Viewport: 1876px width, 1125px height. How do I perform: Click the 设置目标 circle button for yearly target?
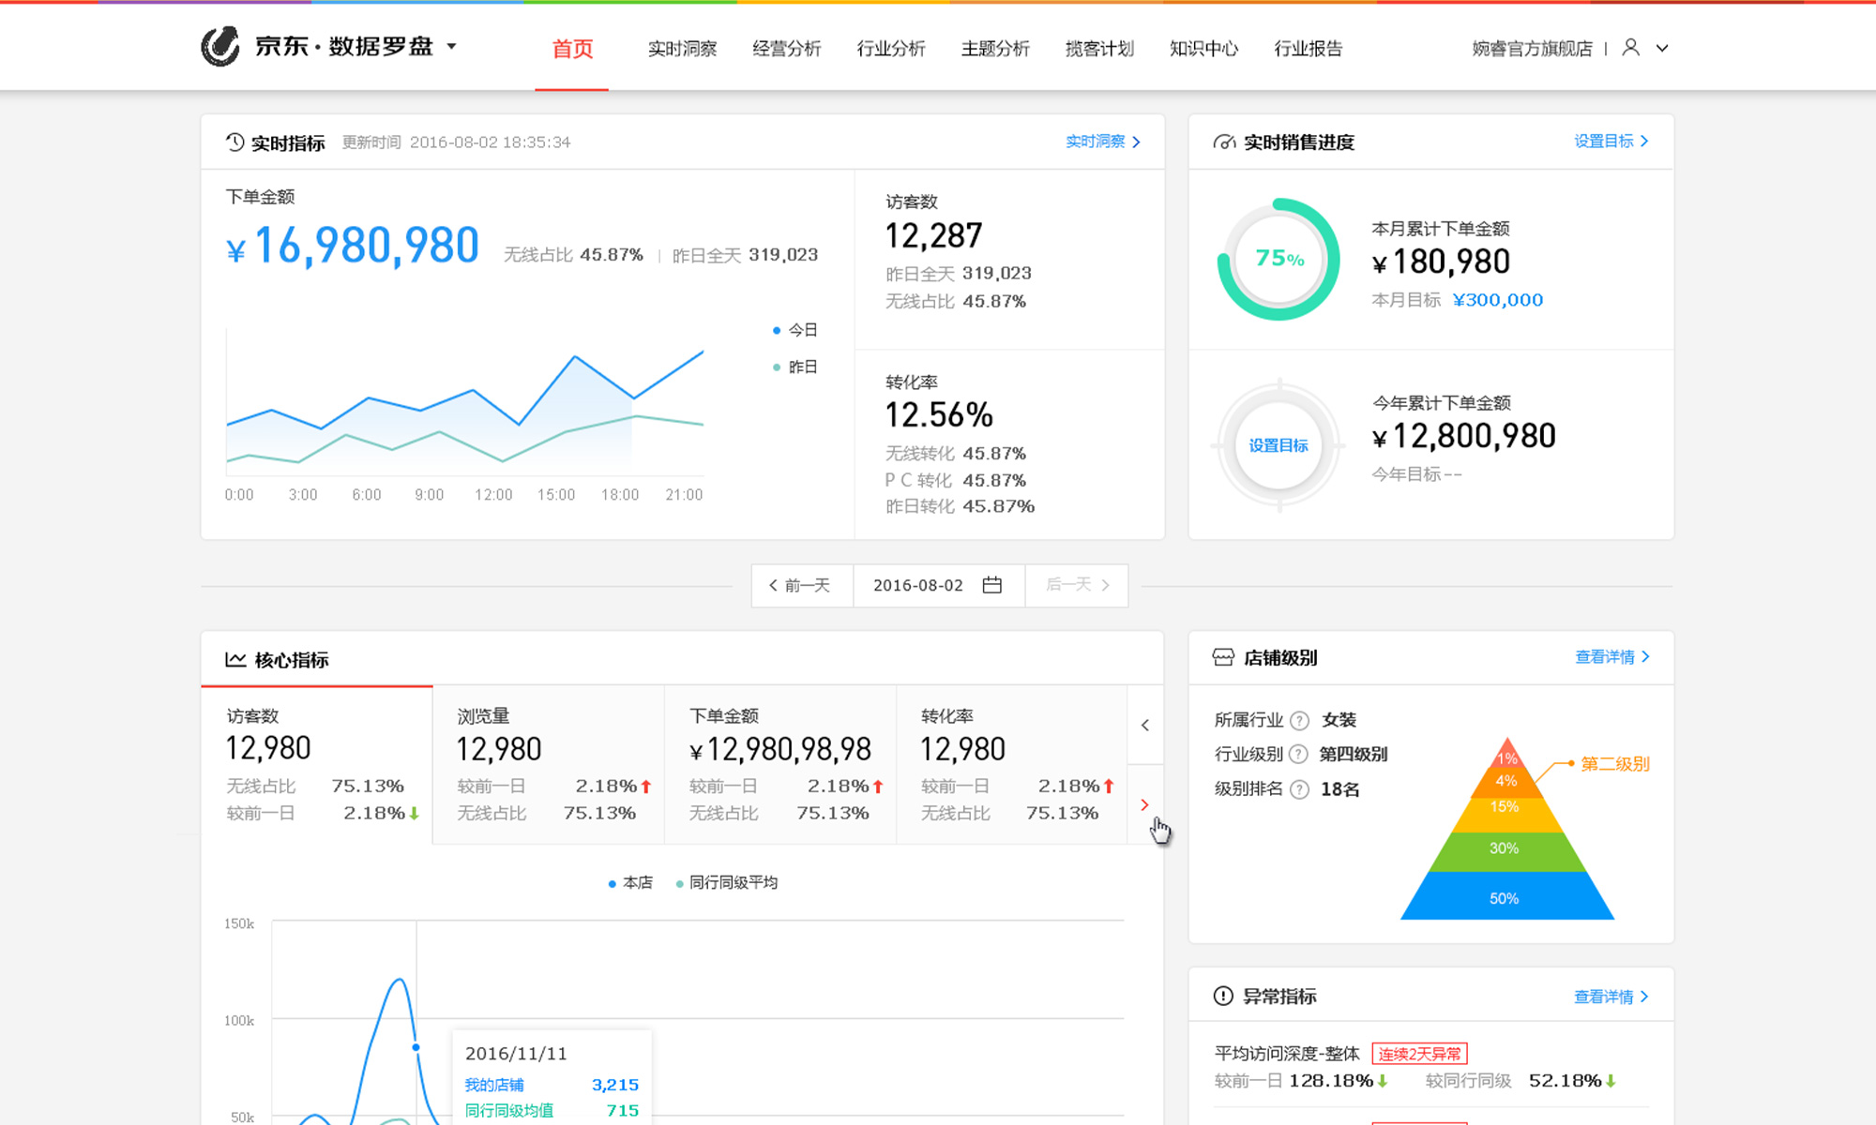[1278, 445]
